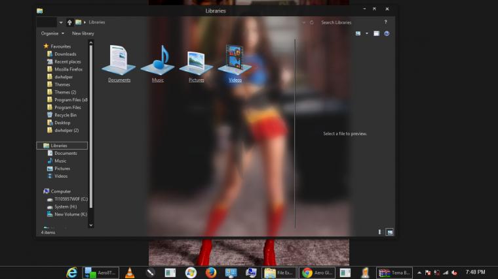
Task: Click the 7:48 PM taskbar clock
Action: point(475,272)
